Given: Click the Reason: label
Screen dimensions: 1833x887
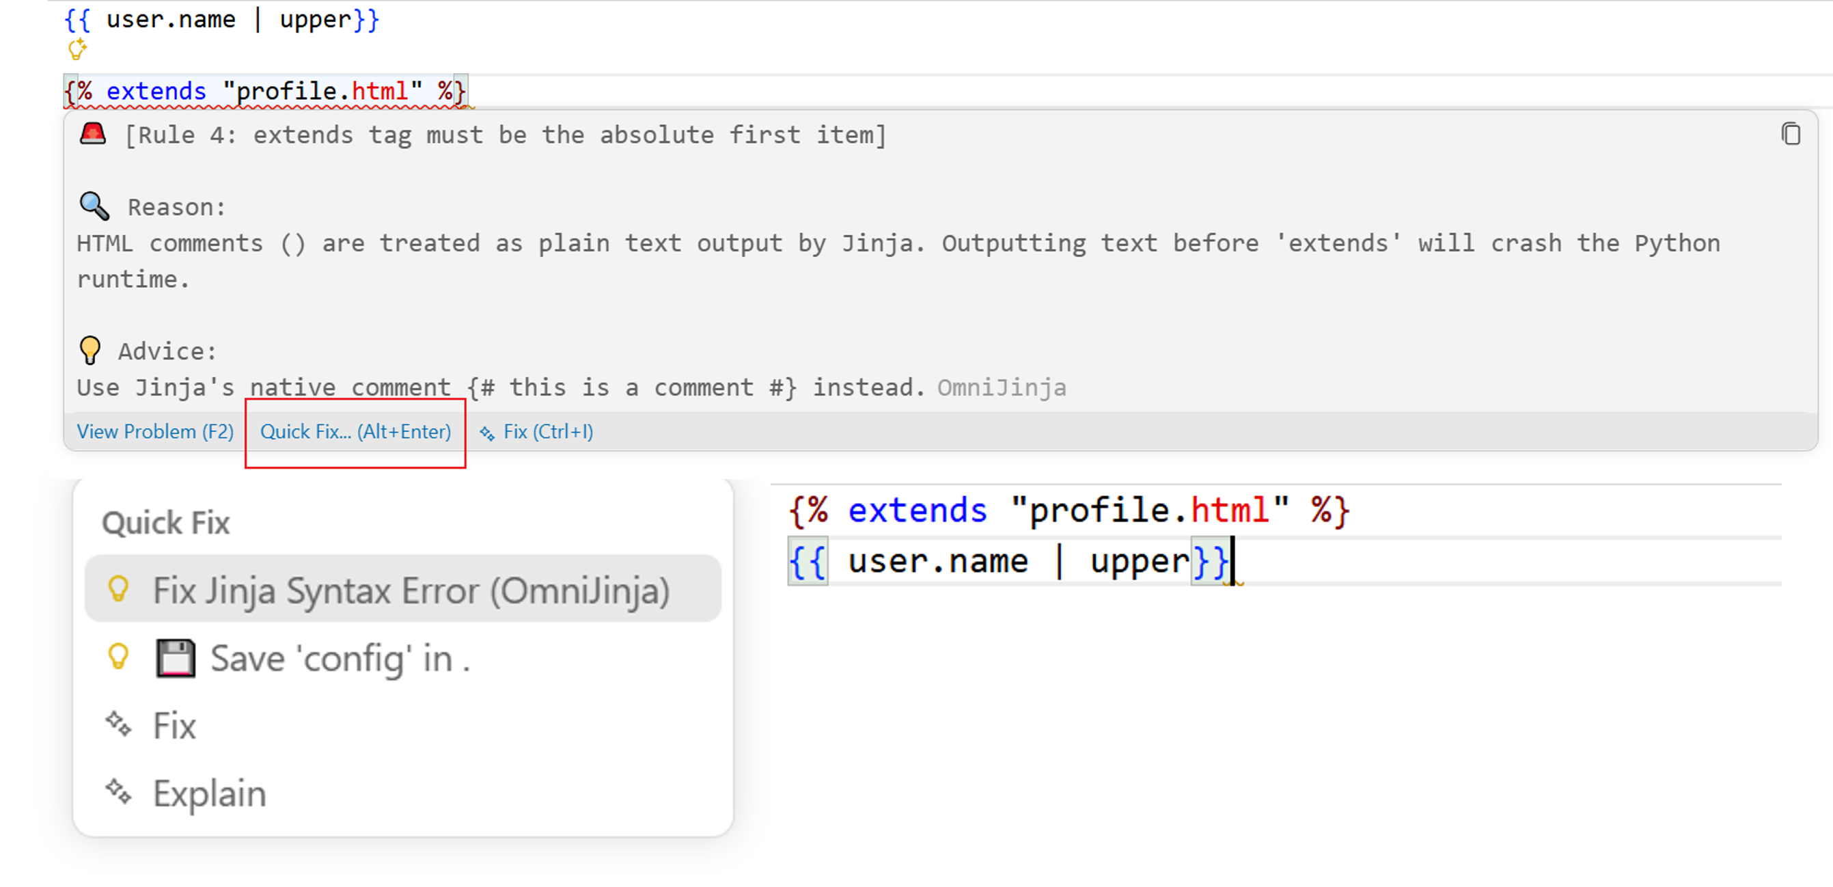Looking at the screenshot, I should [176, 207].
